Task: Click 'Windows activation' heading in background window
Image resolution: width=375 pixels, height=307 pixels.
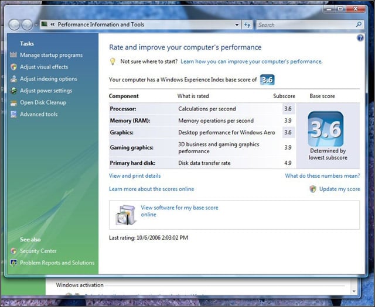Action: (80, 285)
